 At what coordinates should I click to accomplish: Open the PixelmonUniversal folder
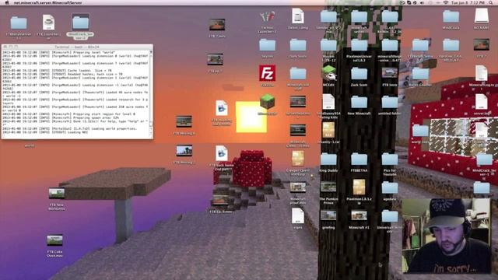click(359, 45)
